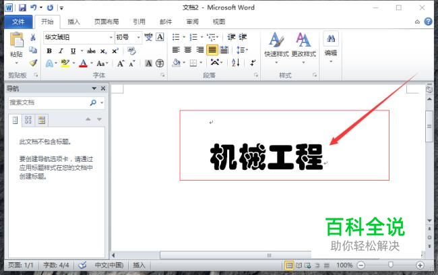Open the File 文件 tab
Viewport: 438px width, 275px height.
pyautogui.click(x=18, y=22)
